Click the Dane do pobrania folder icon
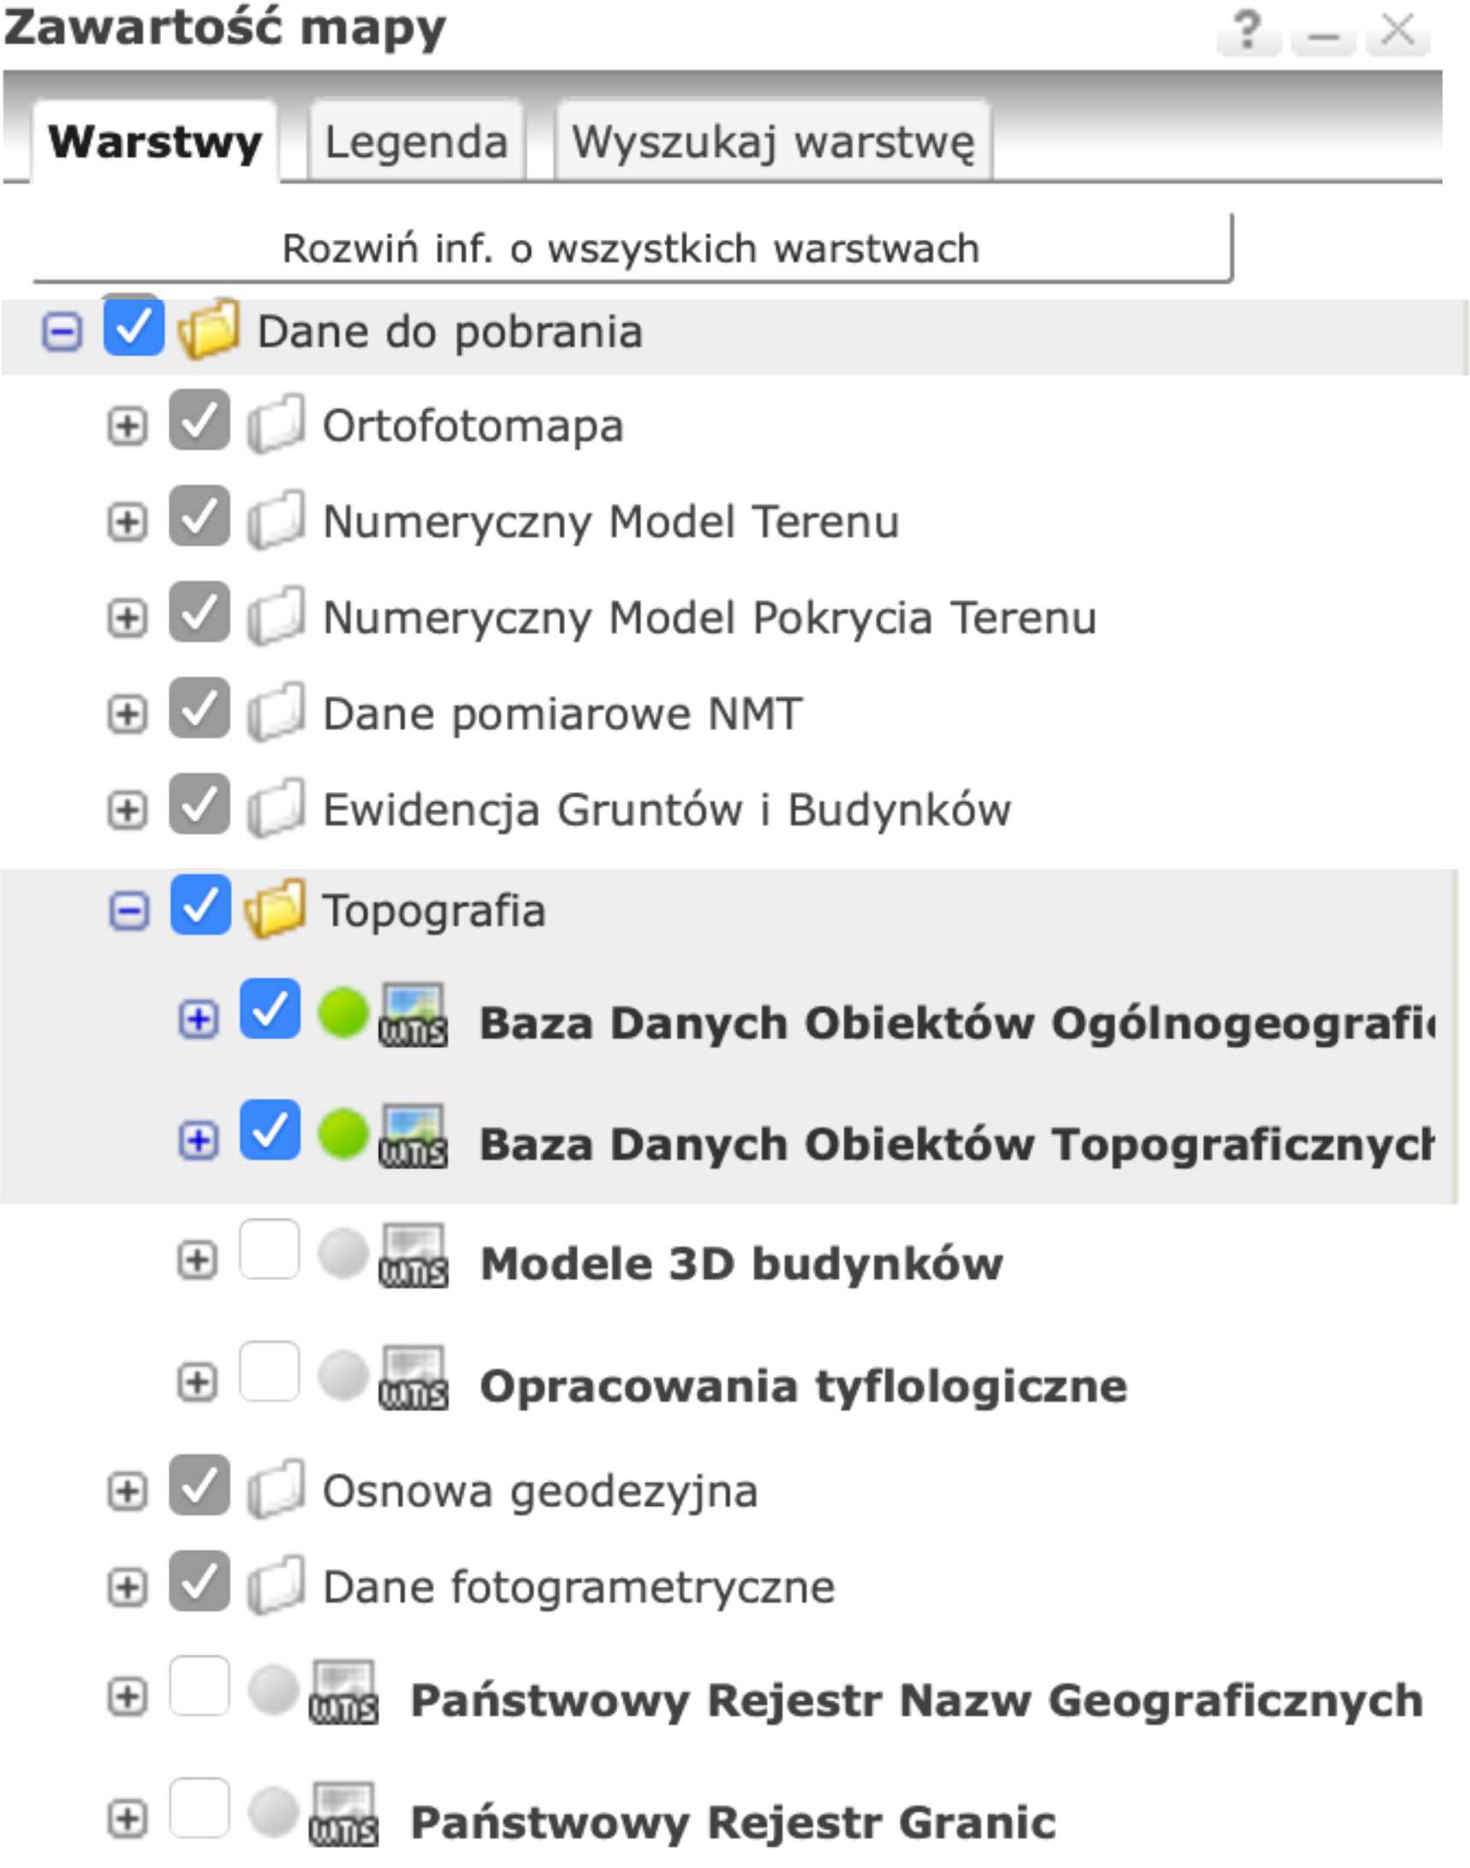 (x=207, y=330)
